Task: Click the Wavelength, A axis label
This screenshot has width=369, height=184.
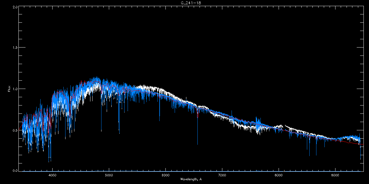Action: point(191,179)
